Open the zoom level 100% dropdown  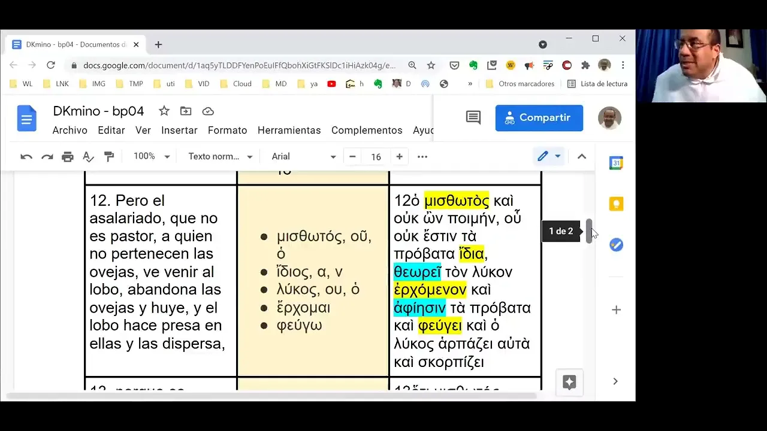pos(152,156)
